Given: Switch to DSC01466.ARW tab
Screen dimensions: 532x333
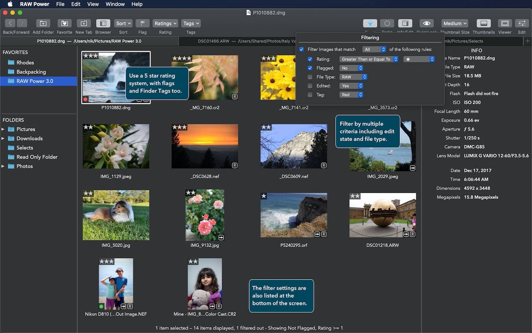Looking at the screenshot, I should tap(237, 41).
